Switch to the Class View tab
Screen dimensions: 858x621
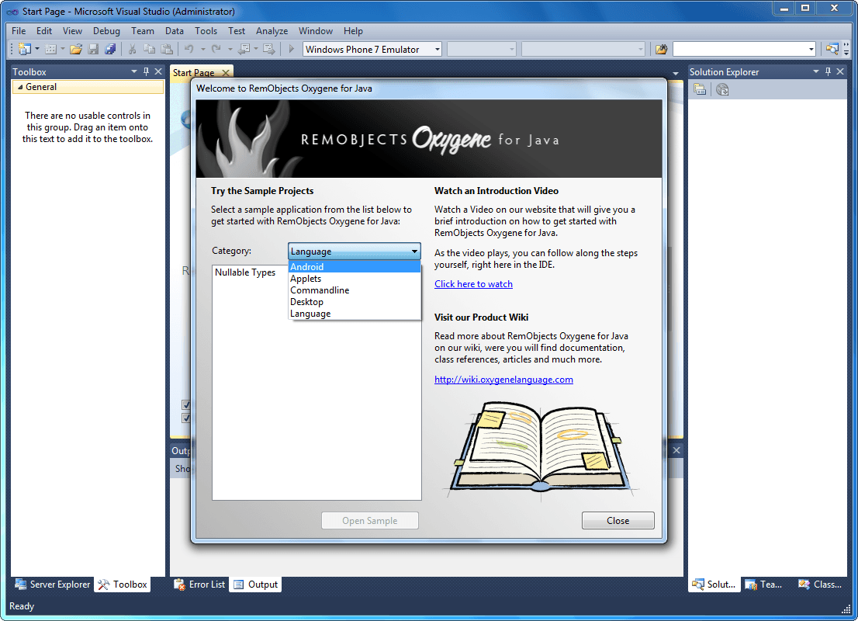[820, 585]
